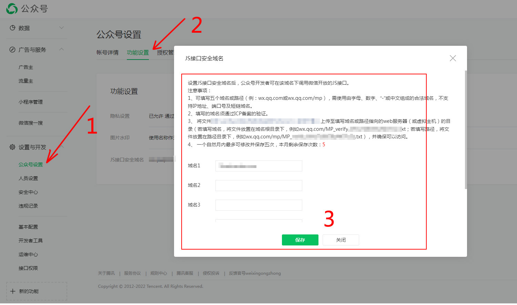517x305 pixels.
Task: Open 运维中心 in the sidebar
Action: (28, 254)
